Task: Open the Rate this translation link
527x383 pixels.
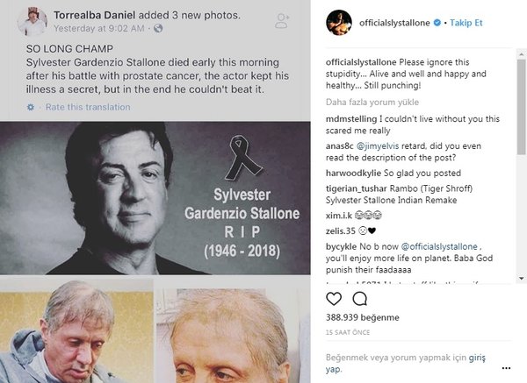Action: [x=87, y=107]
